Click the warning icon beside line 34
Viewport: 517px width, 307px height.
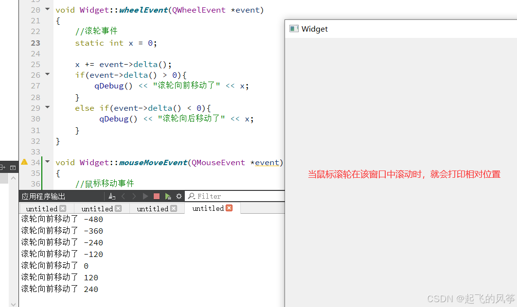[x=24, y=162]
